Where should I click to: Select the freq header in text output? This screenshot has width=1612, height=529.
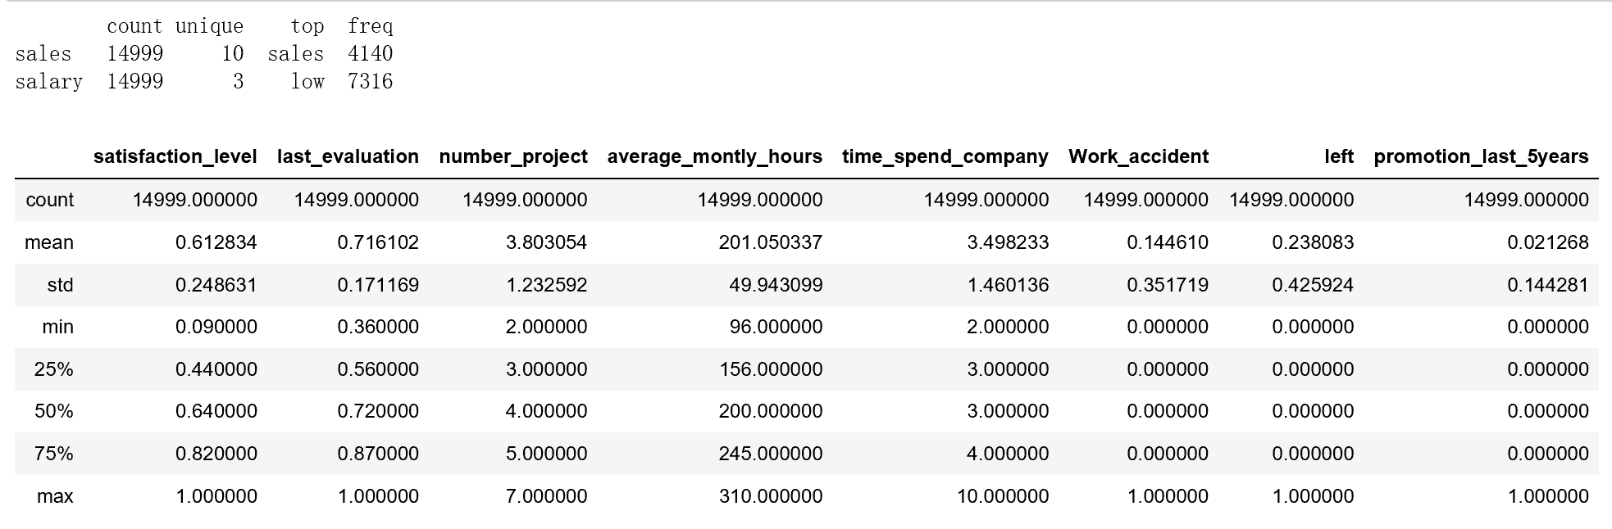(371, 27)
